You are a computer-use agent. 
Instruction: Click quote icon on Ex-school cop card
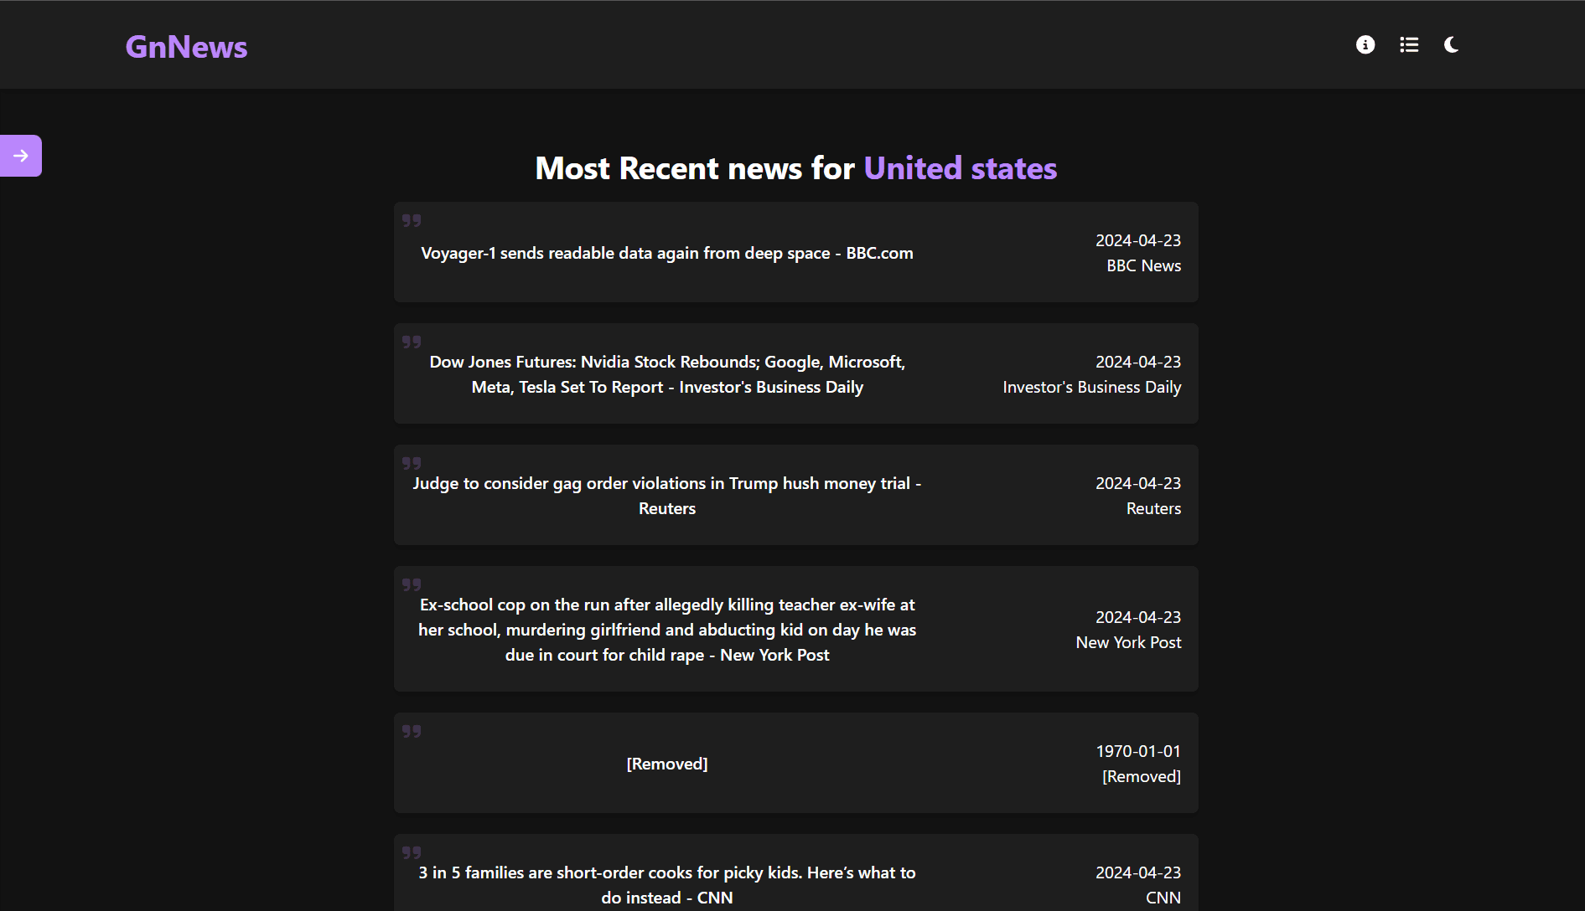pyautogui.click(x=412, y=584)
